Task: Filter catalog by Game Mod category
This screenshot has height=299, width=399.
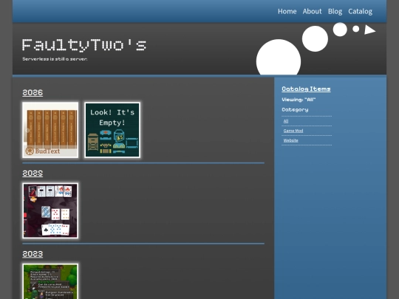Action: tap(293, 131)
